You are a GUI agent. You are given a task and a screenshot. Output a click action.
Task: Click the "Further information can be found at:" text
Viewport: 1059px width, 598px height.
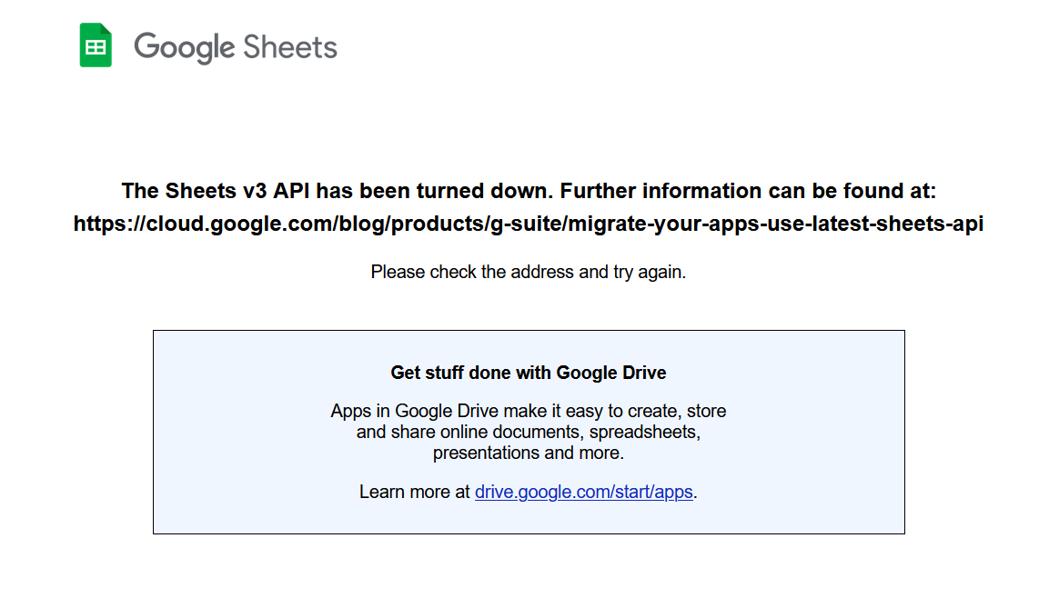748,191
